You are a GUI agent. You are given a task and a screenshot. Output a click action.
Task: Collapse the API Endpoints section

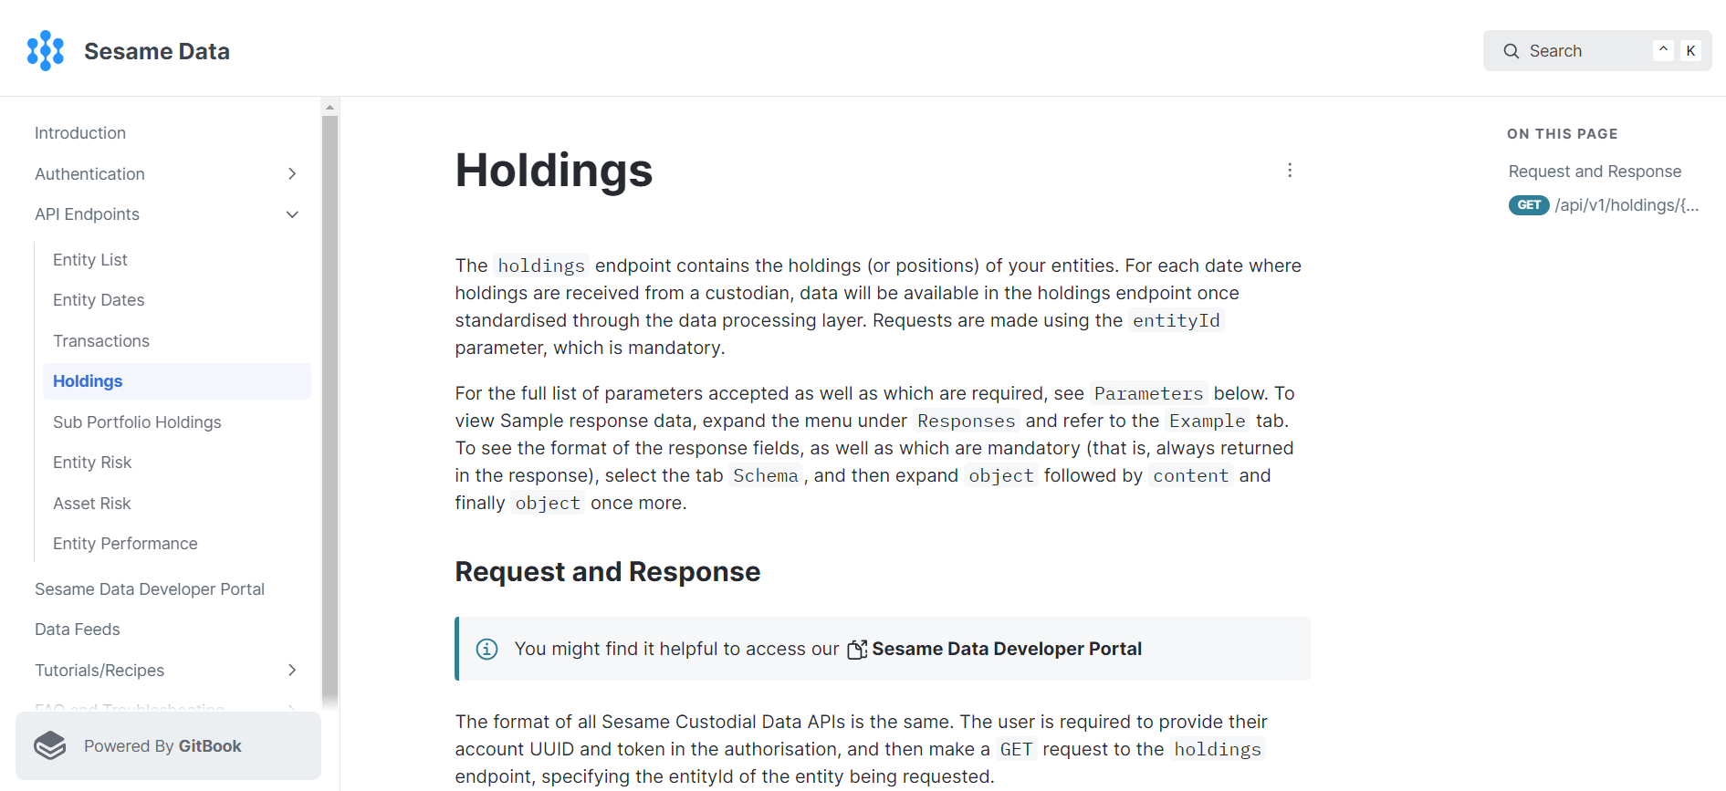click(291, 213)
